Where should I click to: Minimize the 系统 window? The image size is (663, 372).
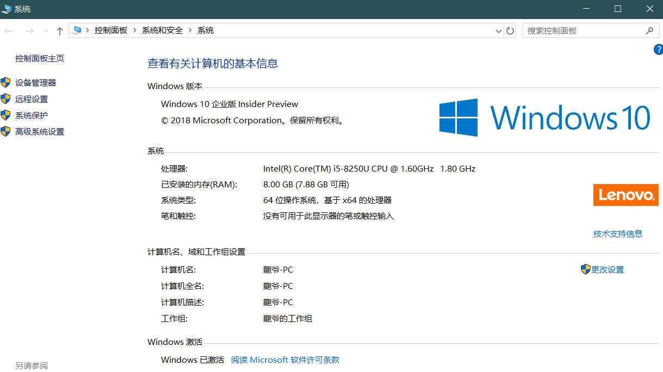coord(586,9)
